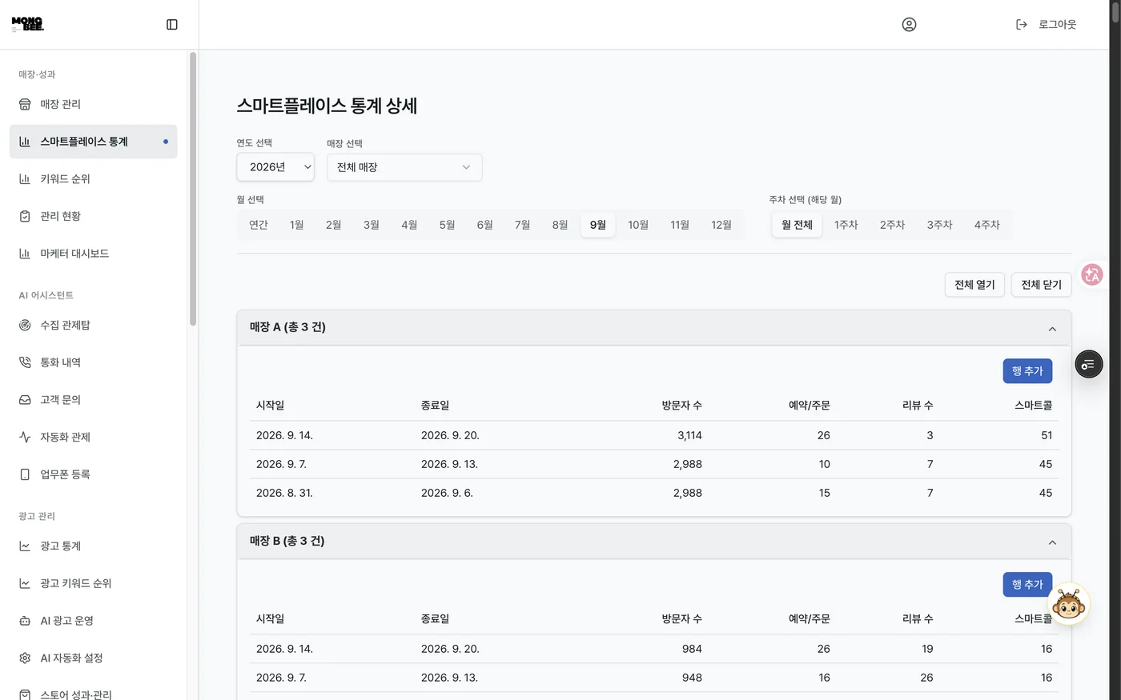Screen dimensions: 1121x700
Task: Open AI 광고 운영 robot icon
Action: [x=25, y=621]
